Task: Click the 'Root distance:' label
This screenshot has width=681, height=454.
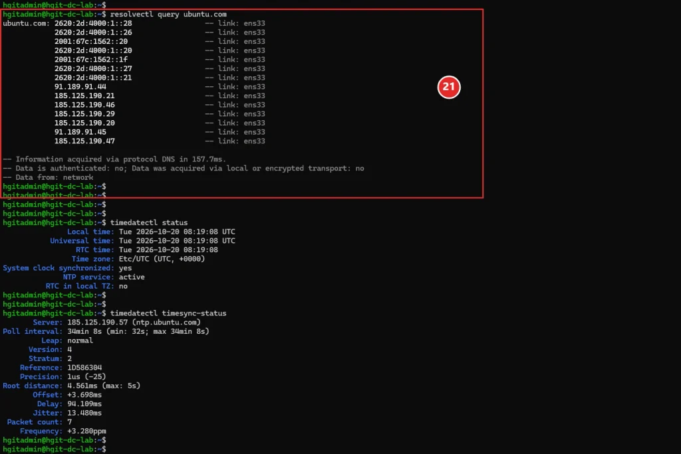Action: tap(33, 386)
